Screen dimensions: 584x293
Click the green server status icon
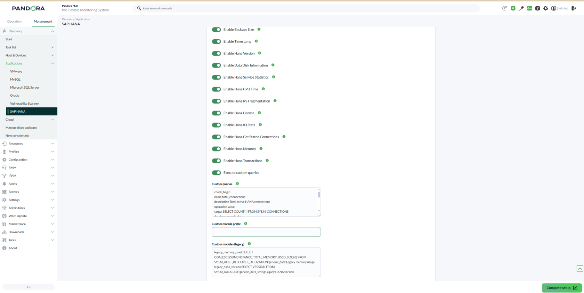(529, 8)
